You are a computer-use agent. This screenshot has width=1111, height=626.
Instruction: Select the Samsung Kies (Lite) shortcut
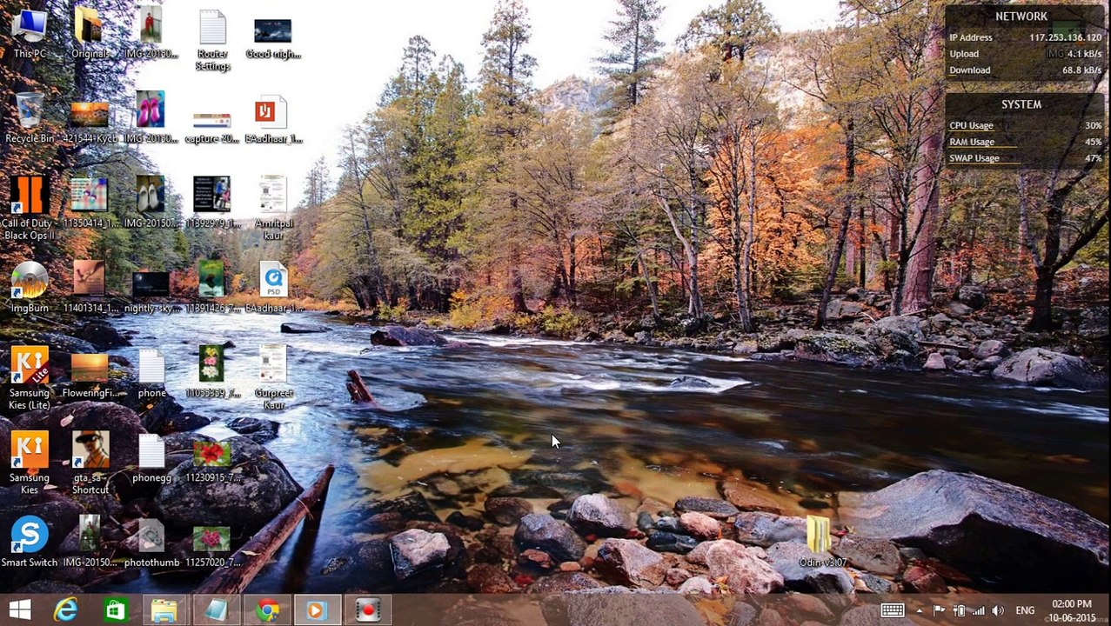click(30, 378)
